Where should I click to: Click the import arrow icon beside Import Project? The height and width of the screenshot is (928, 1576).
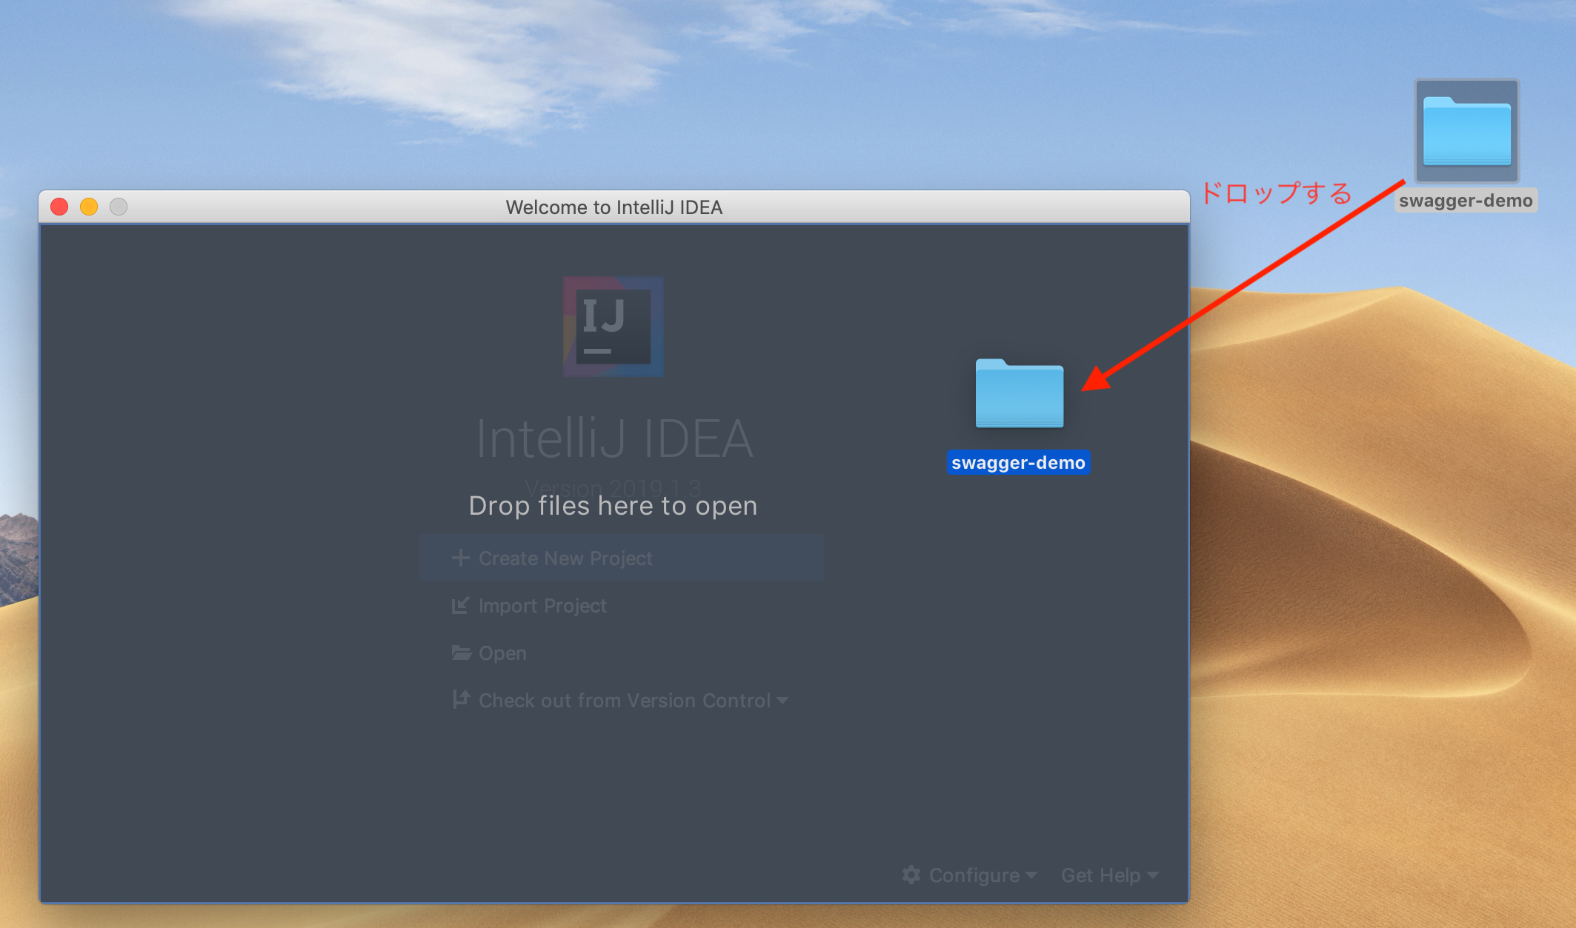point(460,605)
